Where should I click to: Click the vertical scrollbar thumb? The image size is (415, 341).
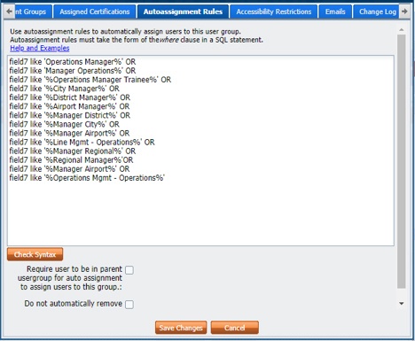[x=402, y=161]
